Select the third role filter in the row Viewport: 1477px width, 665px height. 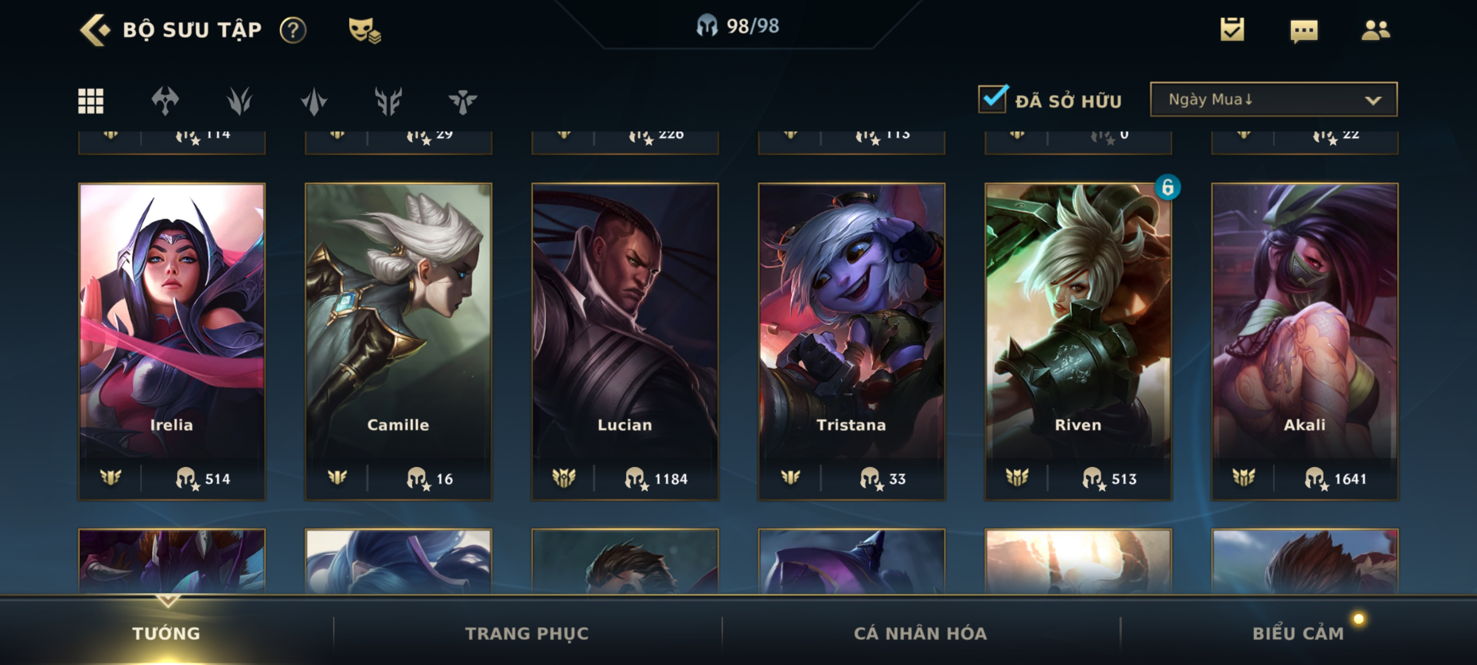[x=239, y=101]
